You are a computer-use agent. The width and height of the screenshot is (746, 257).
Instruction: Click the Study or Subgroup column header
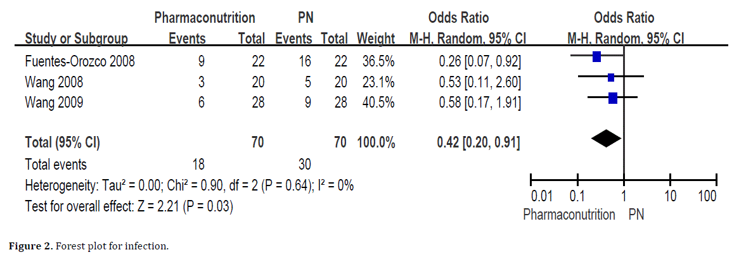(76, 39)
